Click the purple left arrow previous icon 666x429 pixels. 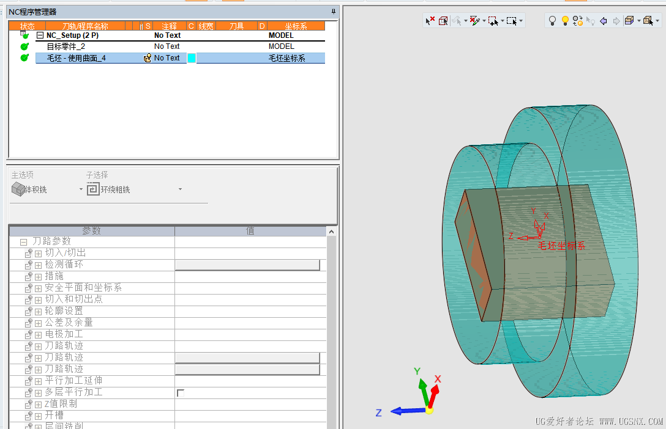click(x=603, y=21)
